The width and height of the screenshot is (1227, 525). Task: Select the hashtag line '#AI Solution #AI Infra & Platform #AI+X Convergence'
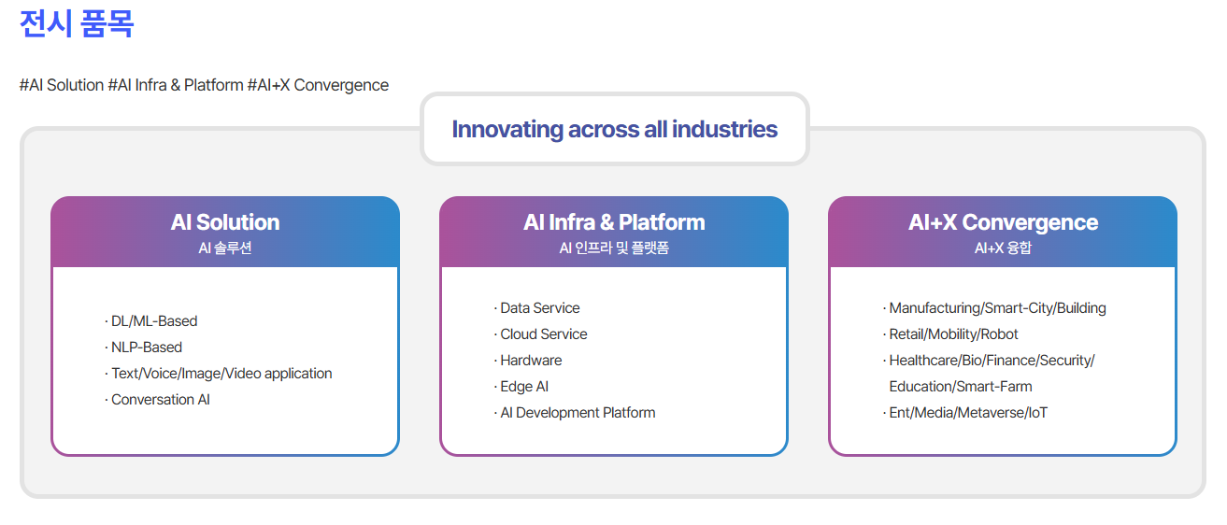point(204,85)
